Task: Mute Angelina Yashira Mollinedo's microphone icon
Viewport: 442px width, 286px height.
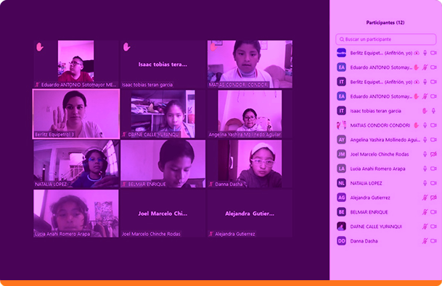Action: pyautogui.click(x=425, y=140)
